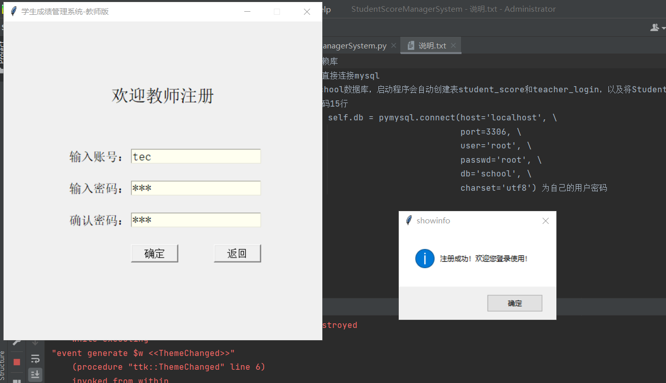666x383 pixels.
Task: Click the 输入账号： label
Action: click(x=97, y=157)
